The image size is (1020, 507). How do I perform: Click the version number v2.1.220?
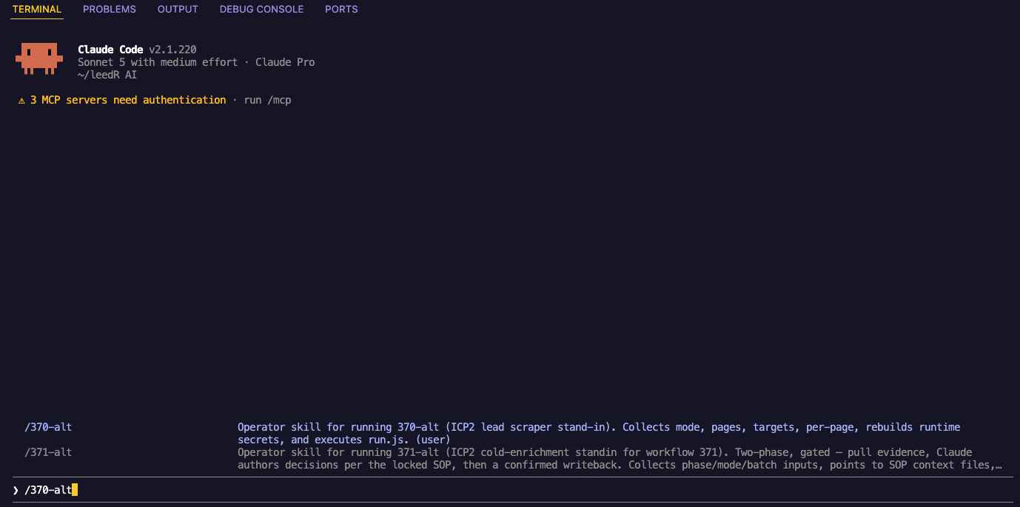(172, 50)
